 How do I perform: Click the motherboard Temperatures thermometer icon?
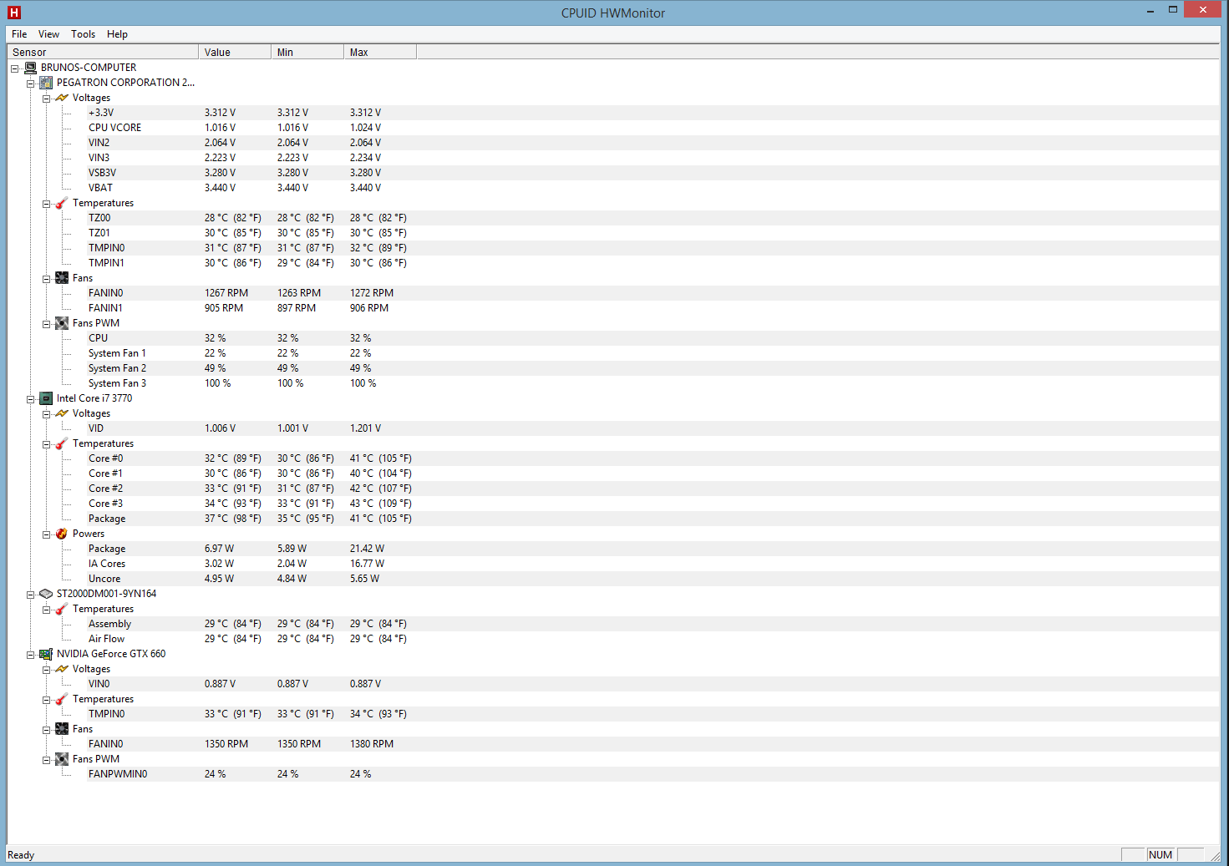pos(62,203)
